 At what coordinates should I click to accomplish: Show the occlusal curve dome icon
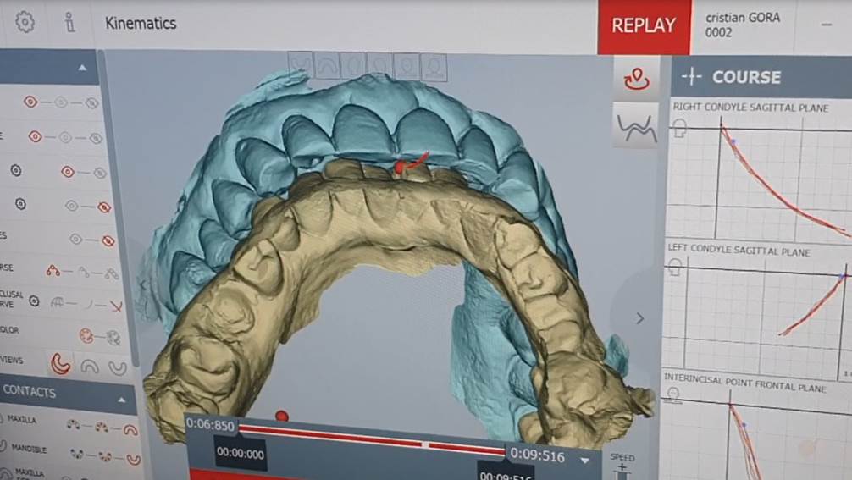tap(58, 302)
